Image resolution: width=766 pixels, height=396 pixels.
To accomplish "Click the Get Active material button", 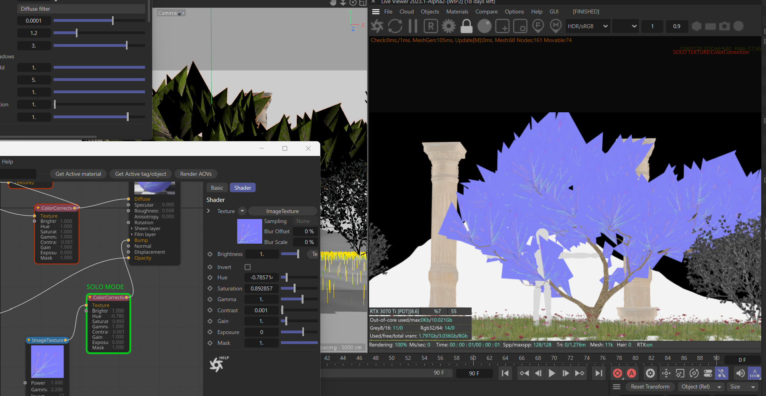I will [78, 174].
